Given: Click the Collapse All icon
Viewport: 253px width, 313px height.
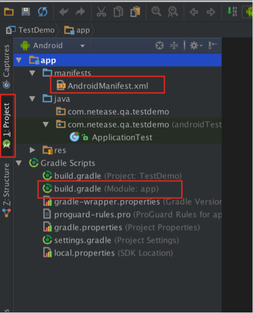Looking at the screenshot, I should 174,46.
